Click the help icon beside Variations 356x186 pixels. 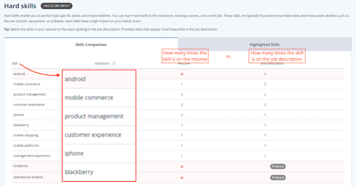(114, 63)
